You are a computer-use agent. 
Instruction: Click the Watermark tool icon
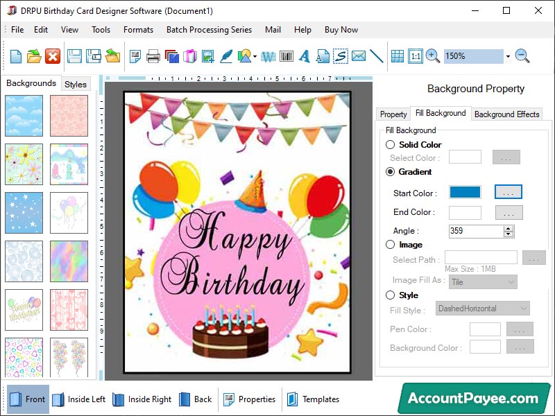[268, 56]
